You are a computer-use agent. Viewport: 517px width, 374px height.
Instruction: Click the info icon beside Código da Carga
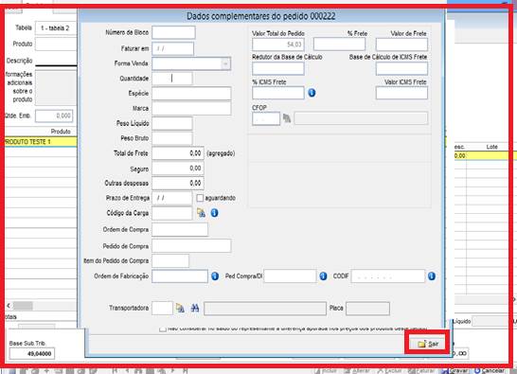214,213
